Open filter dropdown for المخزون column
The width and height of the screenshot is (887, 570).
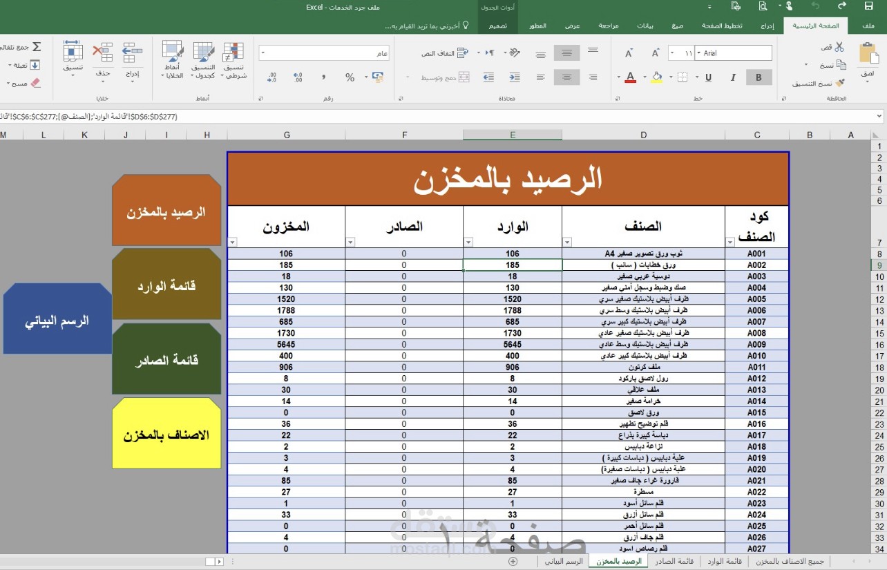(x=232, y=242)
